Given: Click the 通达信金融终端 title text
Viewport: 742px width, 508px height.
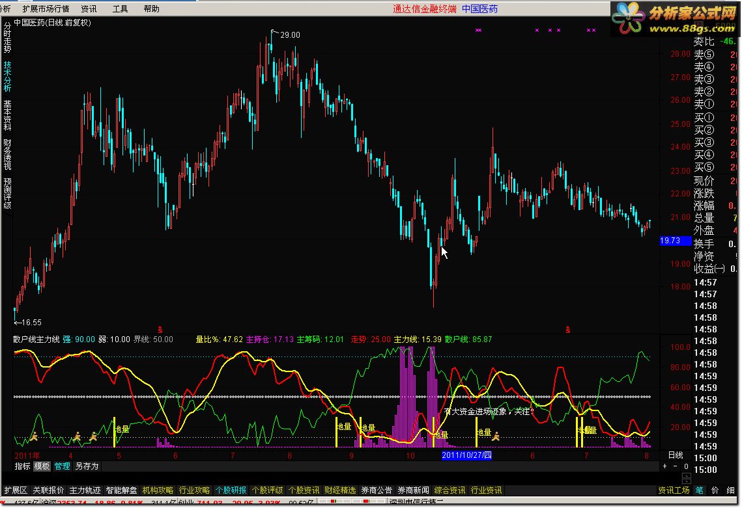Looking at the screenshot, I should pyautogui.click(x=425, y=8).
